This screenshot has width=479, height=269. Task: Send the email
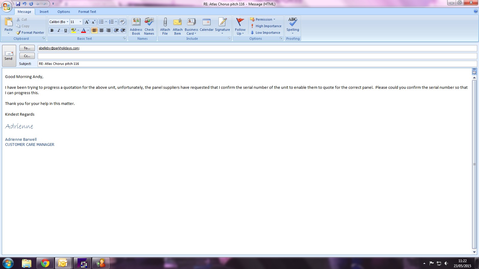pyautogui.click(x=9, y=56)
